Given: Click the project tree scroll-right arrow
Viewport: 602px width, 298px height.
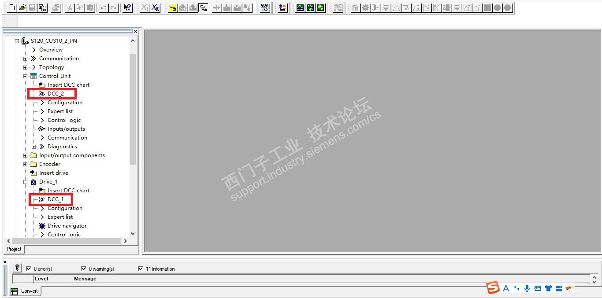Looking at the screenshot, I should (125, 241).
